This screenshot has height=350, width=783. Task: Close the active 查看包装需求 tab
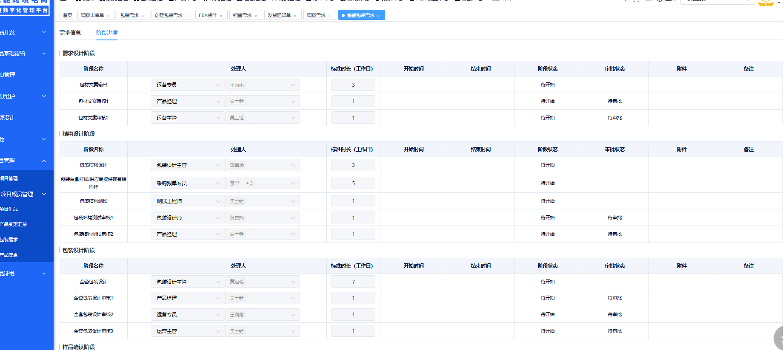[378, 16]
